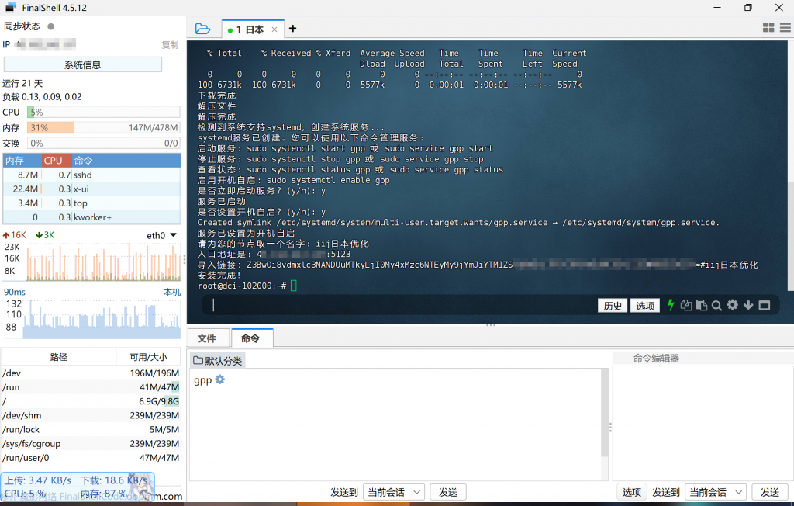Click the paste icon in terminal toolbar

(x=701, y=305)
